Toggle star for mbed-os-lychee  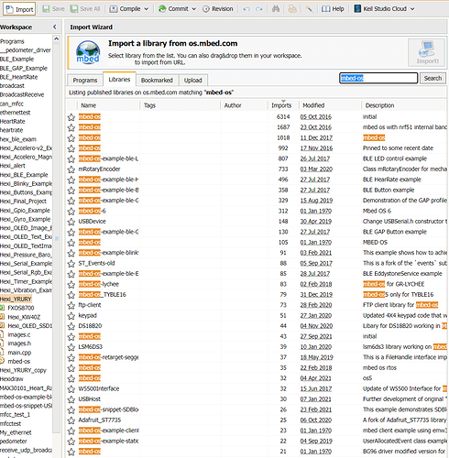click(x=71, y=284)
